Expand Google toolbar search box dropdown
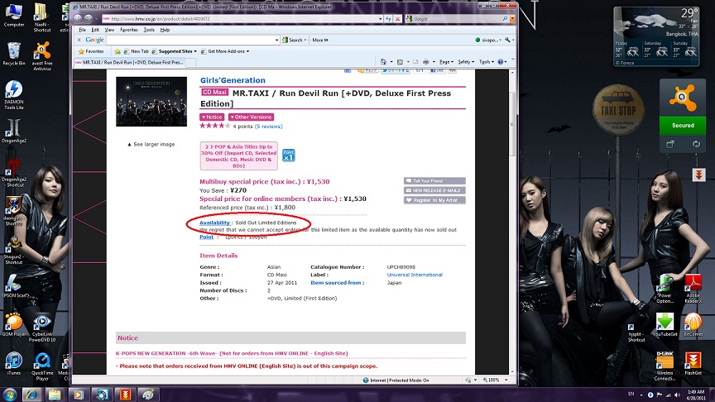 coord(276,40)
